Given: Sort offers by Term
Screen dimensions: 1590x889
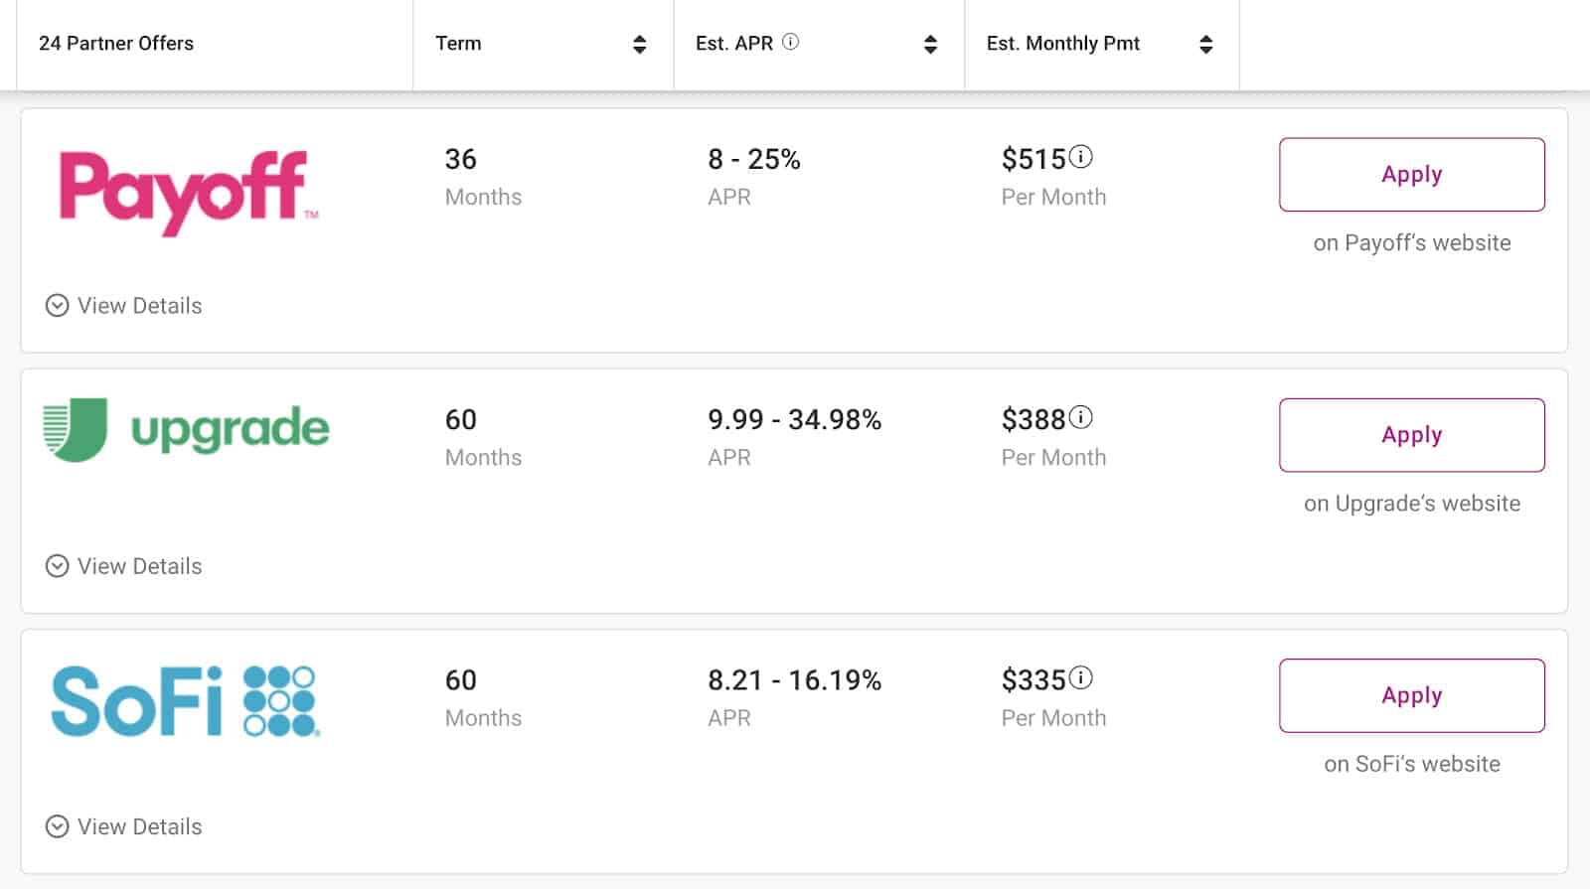Looking at the screenshot, I should pyautogui.click(x=639, y=44).
